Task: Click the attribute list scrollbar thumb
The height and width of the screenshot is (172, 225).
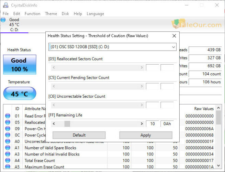Action: tap(218, 118)
